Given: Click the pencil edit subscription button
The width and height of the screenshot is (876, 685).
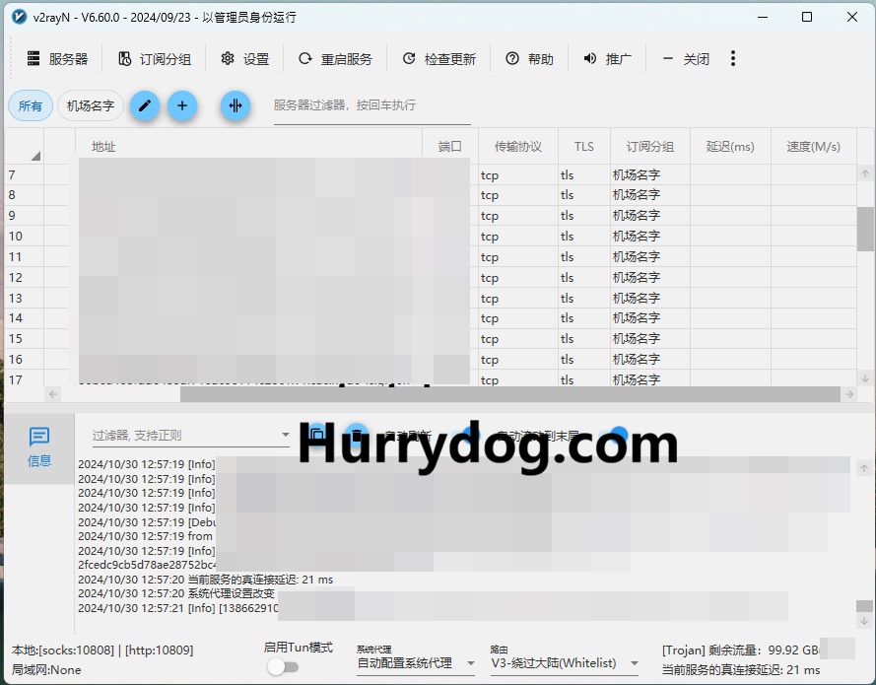Looking at the screenshot, I should pos(145,105).
